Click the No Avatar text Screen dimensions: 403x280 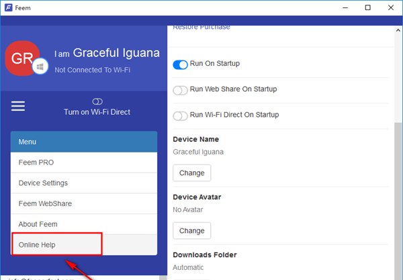(188, 209)
